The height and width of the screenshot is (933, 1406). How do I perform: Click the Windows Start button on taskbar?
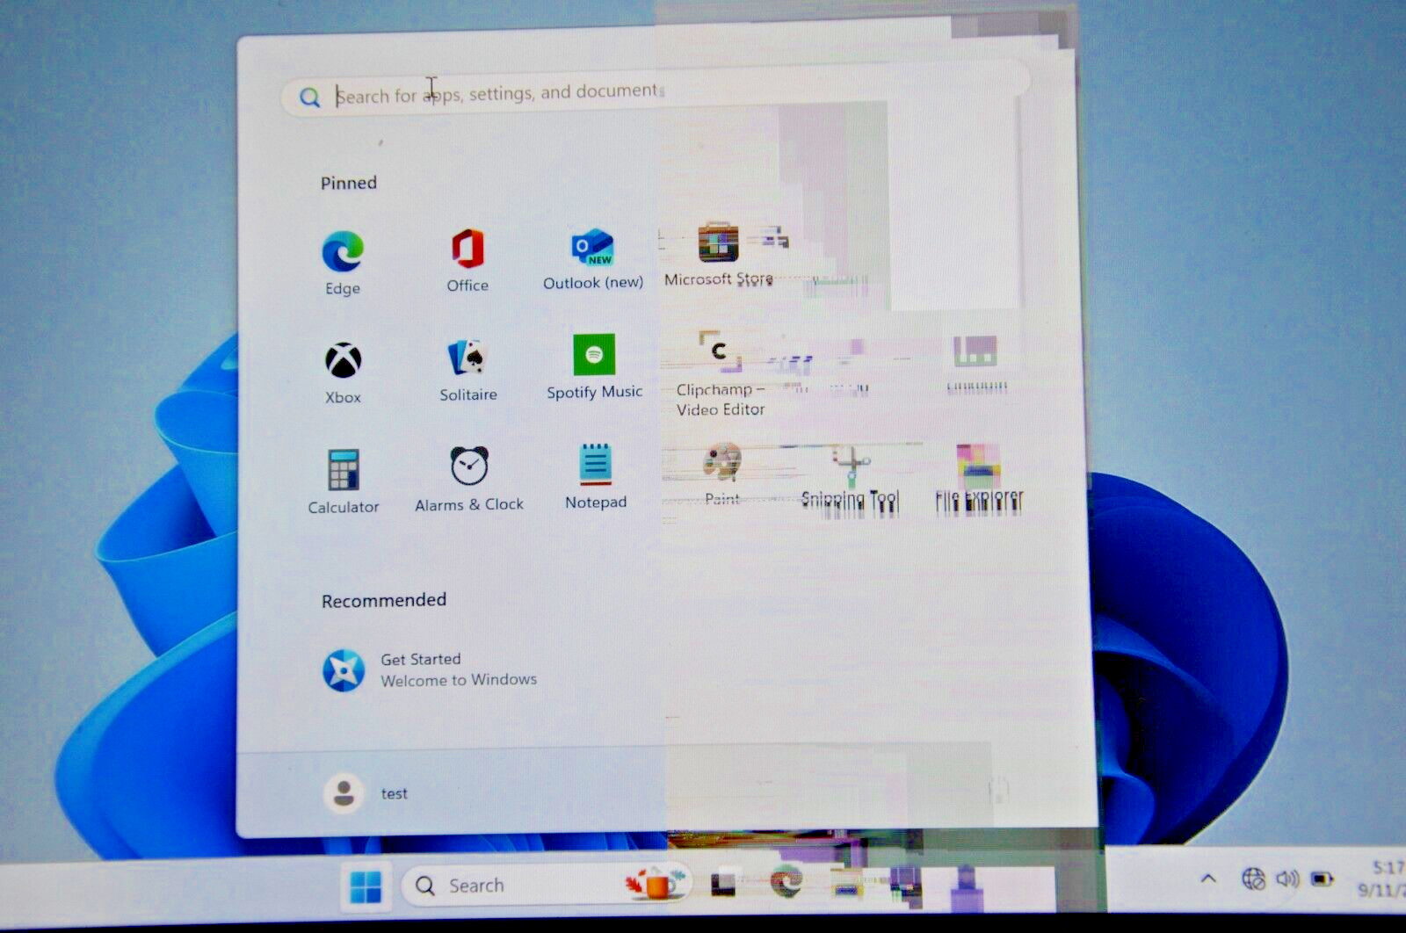pyautogui.click(x=366, y=886)
